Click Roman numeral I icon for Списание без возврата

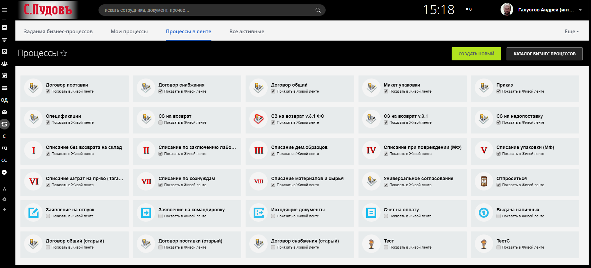pos(33,150)
